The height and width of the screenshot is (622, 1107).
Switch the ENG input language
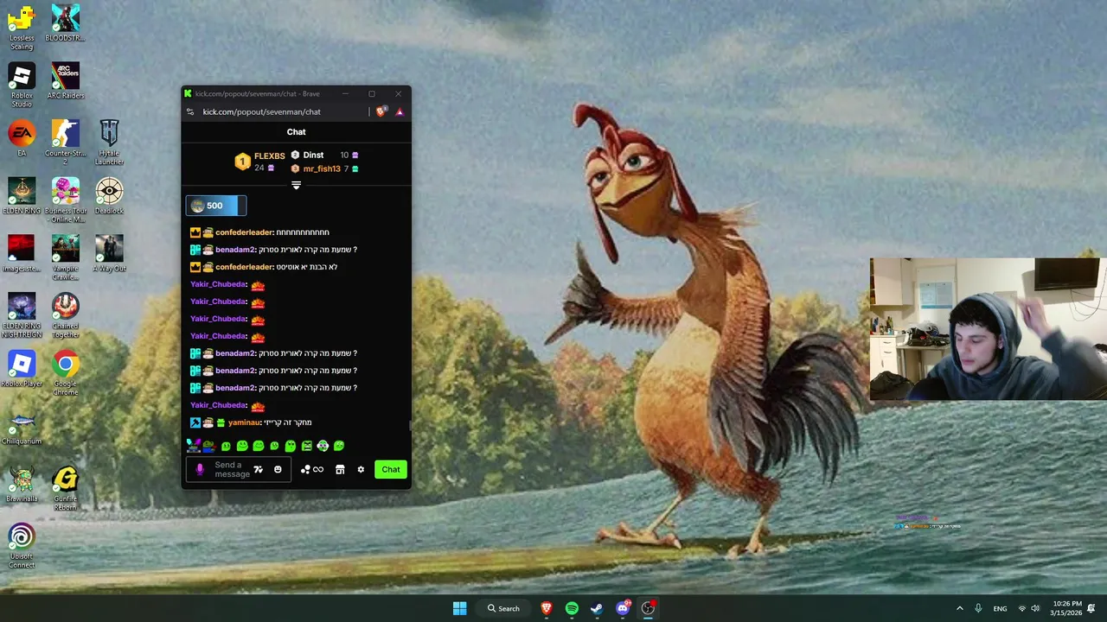point(1000,608)
